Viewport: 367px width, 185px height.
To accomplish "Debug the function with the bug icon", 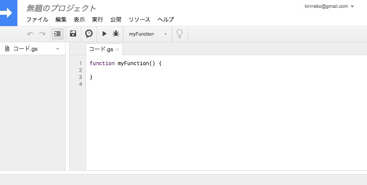I will [x=116, y=34].
